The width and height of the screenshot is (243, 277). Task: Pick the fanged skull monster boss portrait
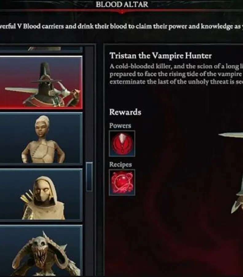click(x=41, y=251)
